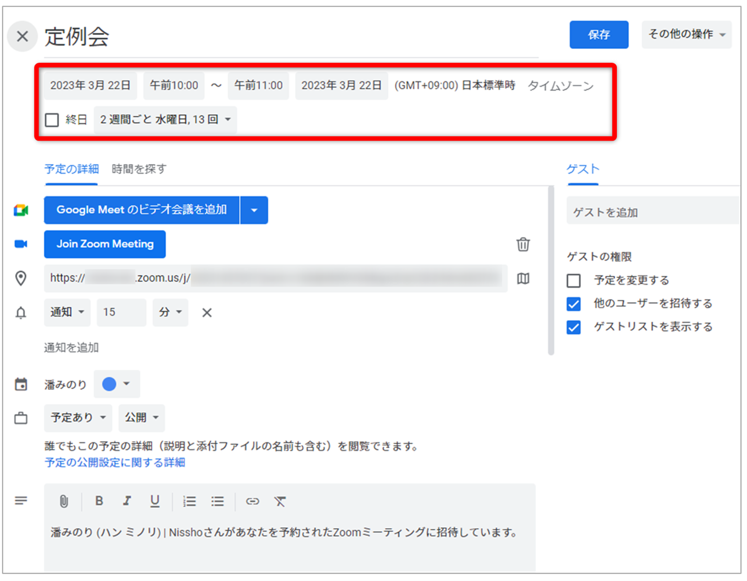The image size is (747, 581).
Task: Click the attachment paperclip icon
Action: tap(64, 501)
